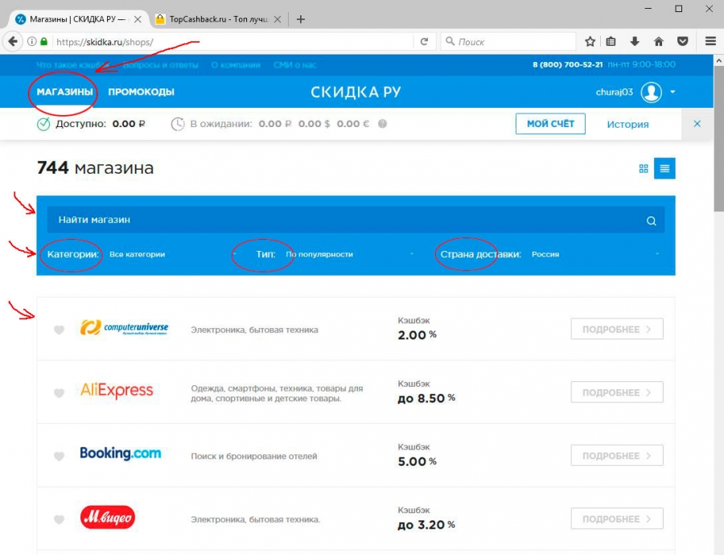Favorite М.Видео with the heart
The image size is (724, 555).
[x=59, y=520]
